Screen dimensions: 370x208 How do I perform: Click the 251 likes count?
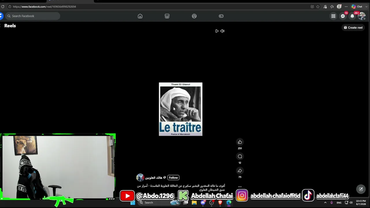point(240,148)
